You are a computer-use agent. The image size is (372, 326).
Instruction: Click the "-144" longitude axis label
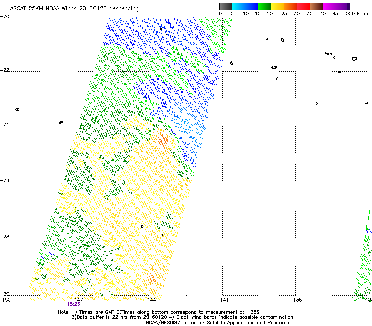[150, 300]
